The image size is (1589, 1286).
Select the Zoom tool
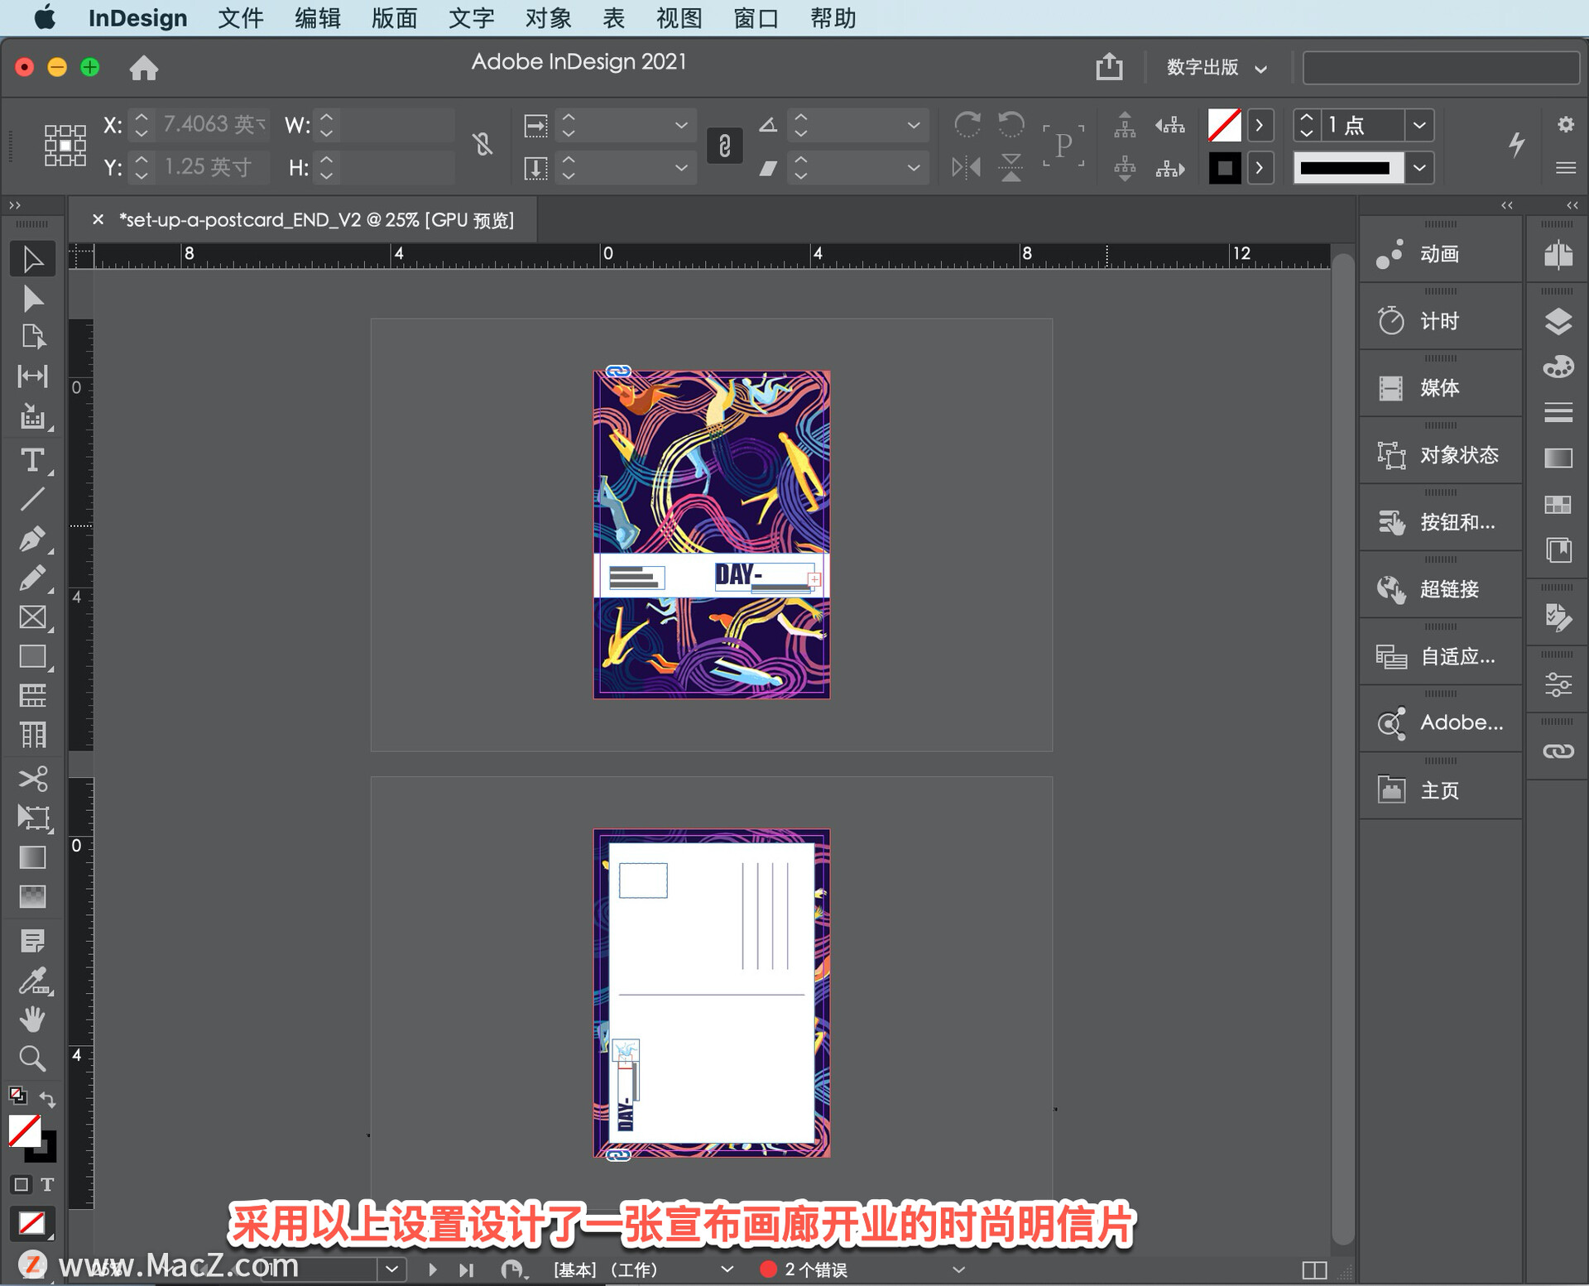pyautogui.click(x=32, y=1058)
